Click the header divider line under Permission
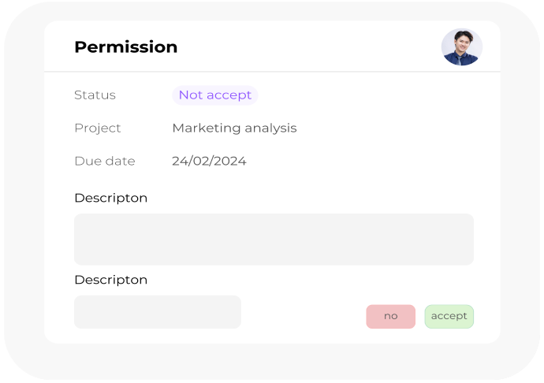This screenshot has height=383, width=544. pos(272,72)
